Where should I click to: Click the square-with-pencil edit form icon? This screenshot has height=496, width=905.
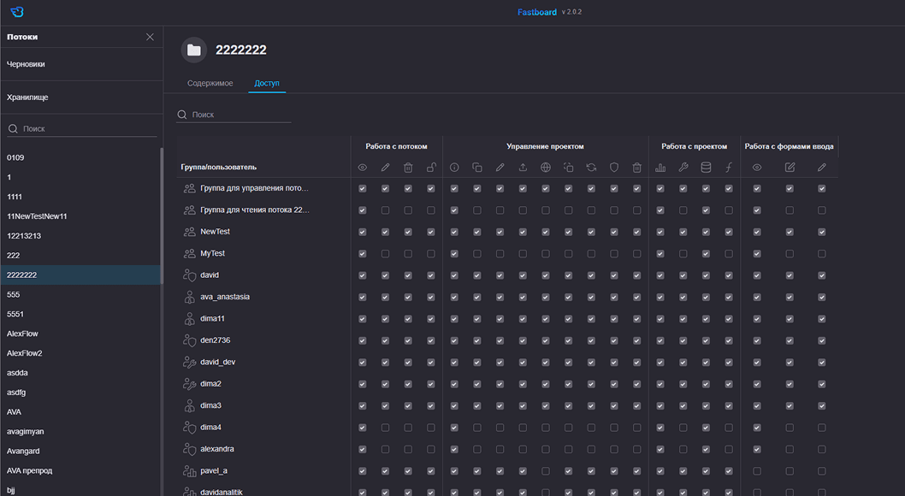(790, 168)
